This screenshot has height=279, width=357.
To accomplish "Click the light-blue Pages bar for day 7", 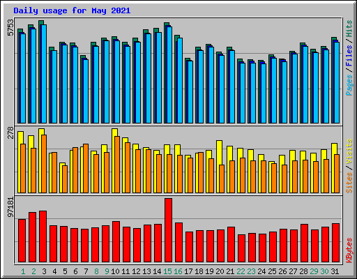I will click(86, 91).
